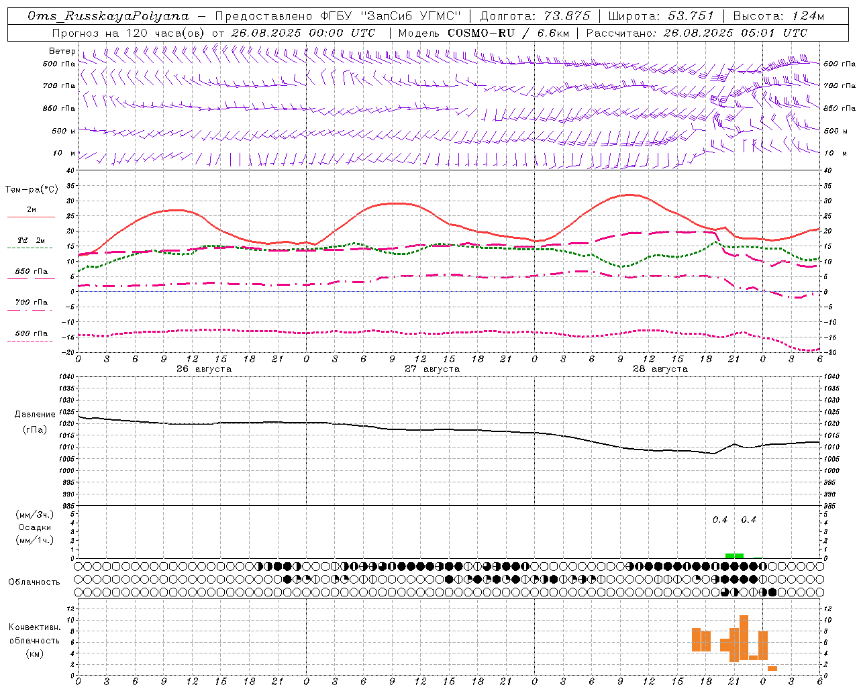Click the Облачность cloud cover label
Viewport: 859px width, 687px height.
[x=34, y=582]
